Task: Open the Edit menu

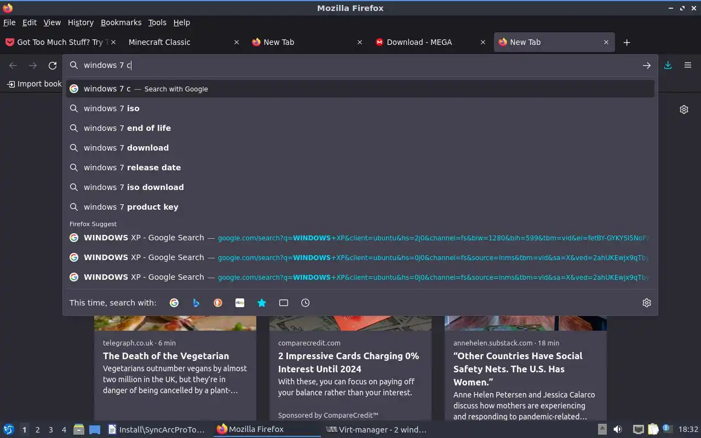Action: pos(30,22)
